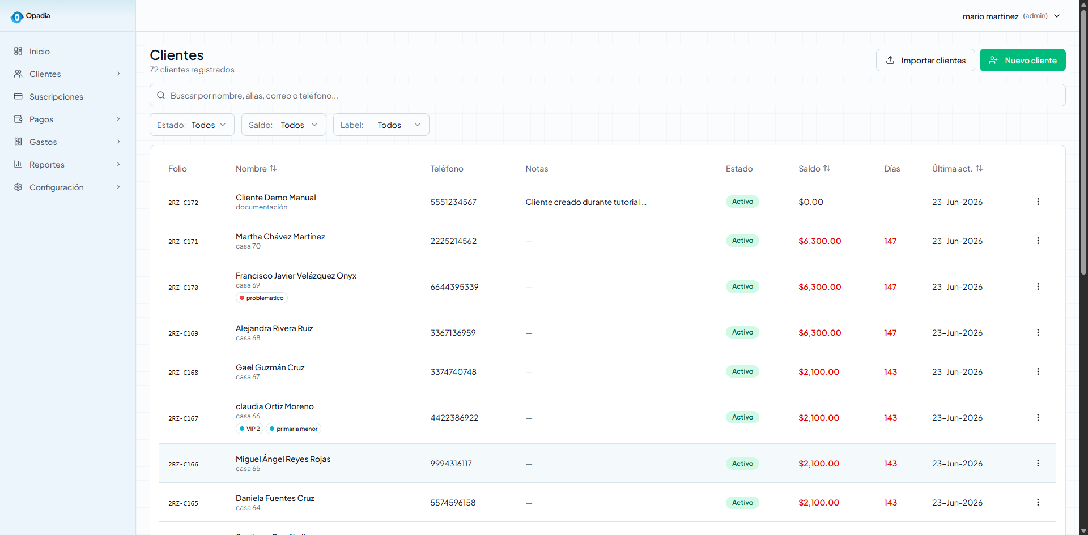Viewport: 1088px width, 535px height.
Task: Sort by Última act. column
Action: 958,169
